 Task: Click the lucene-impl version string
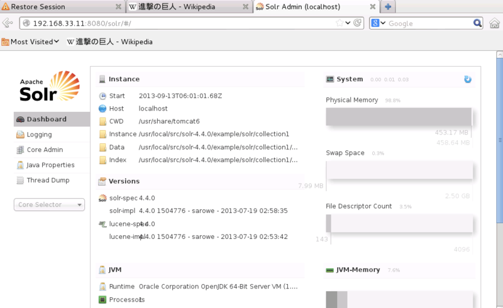214,237
